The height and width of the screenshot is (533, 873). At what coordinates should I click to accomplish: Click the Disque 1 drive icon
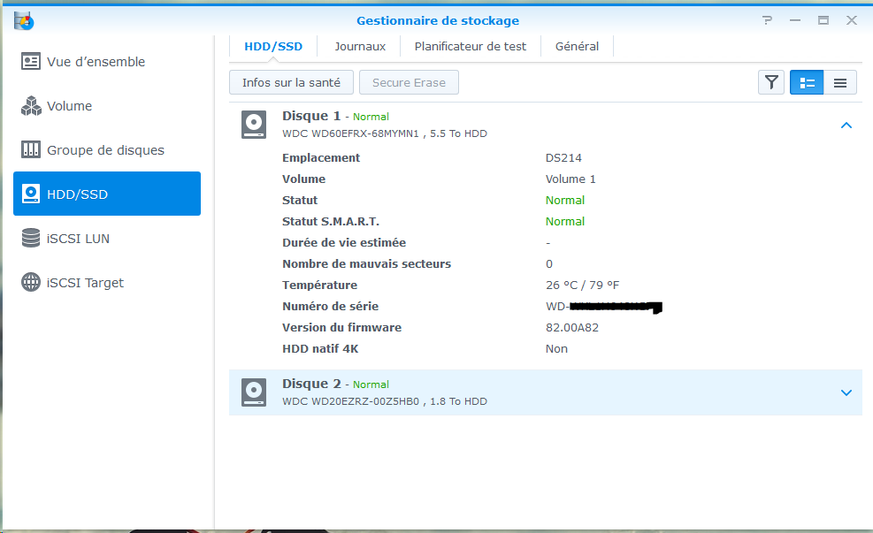pos(254,125)
